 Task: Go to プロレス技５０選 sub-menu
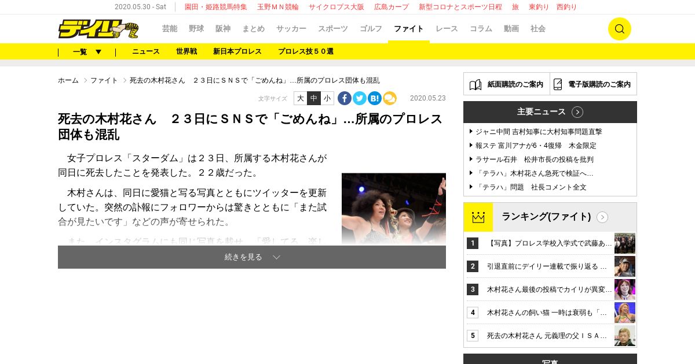pyautogui.click(x=306, y=51)
